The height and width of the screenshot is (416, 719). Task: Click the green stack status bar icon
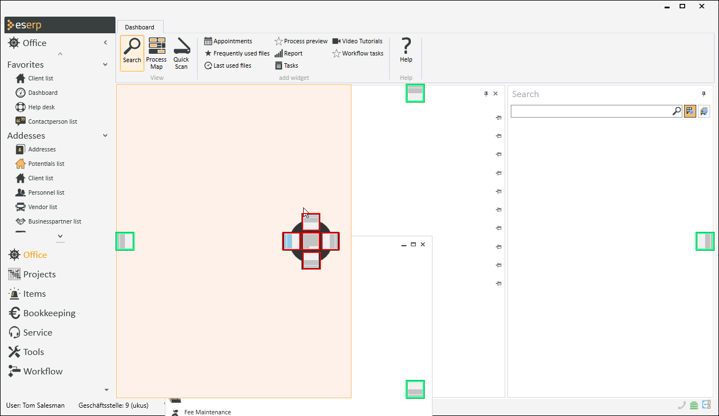tap(695, 405)
